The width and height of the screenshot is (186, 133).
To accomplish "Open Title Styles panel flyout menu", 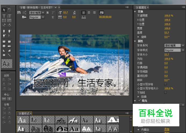I will 127,113.
